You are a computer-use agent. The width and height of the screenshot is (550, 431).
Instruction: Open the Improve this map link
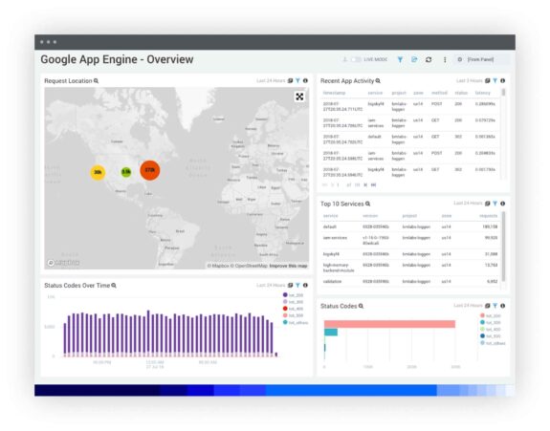tap(288, 266)
